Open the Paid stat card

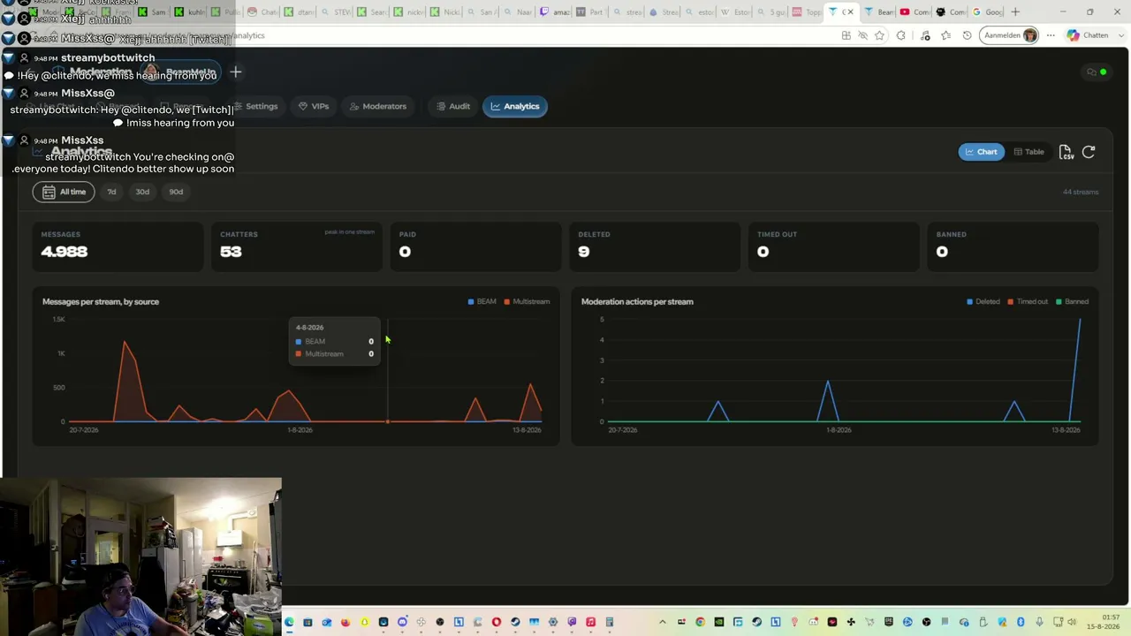pyautogui.click(x=475, y=246)
